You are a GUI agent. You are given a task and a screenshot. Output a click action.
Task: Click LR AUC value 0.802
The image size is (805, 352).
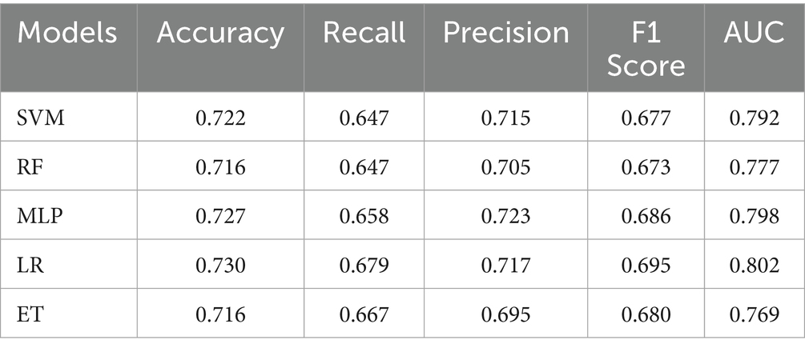pos(755,266)
